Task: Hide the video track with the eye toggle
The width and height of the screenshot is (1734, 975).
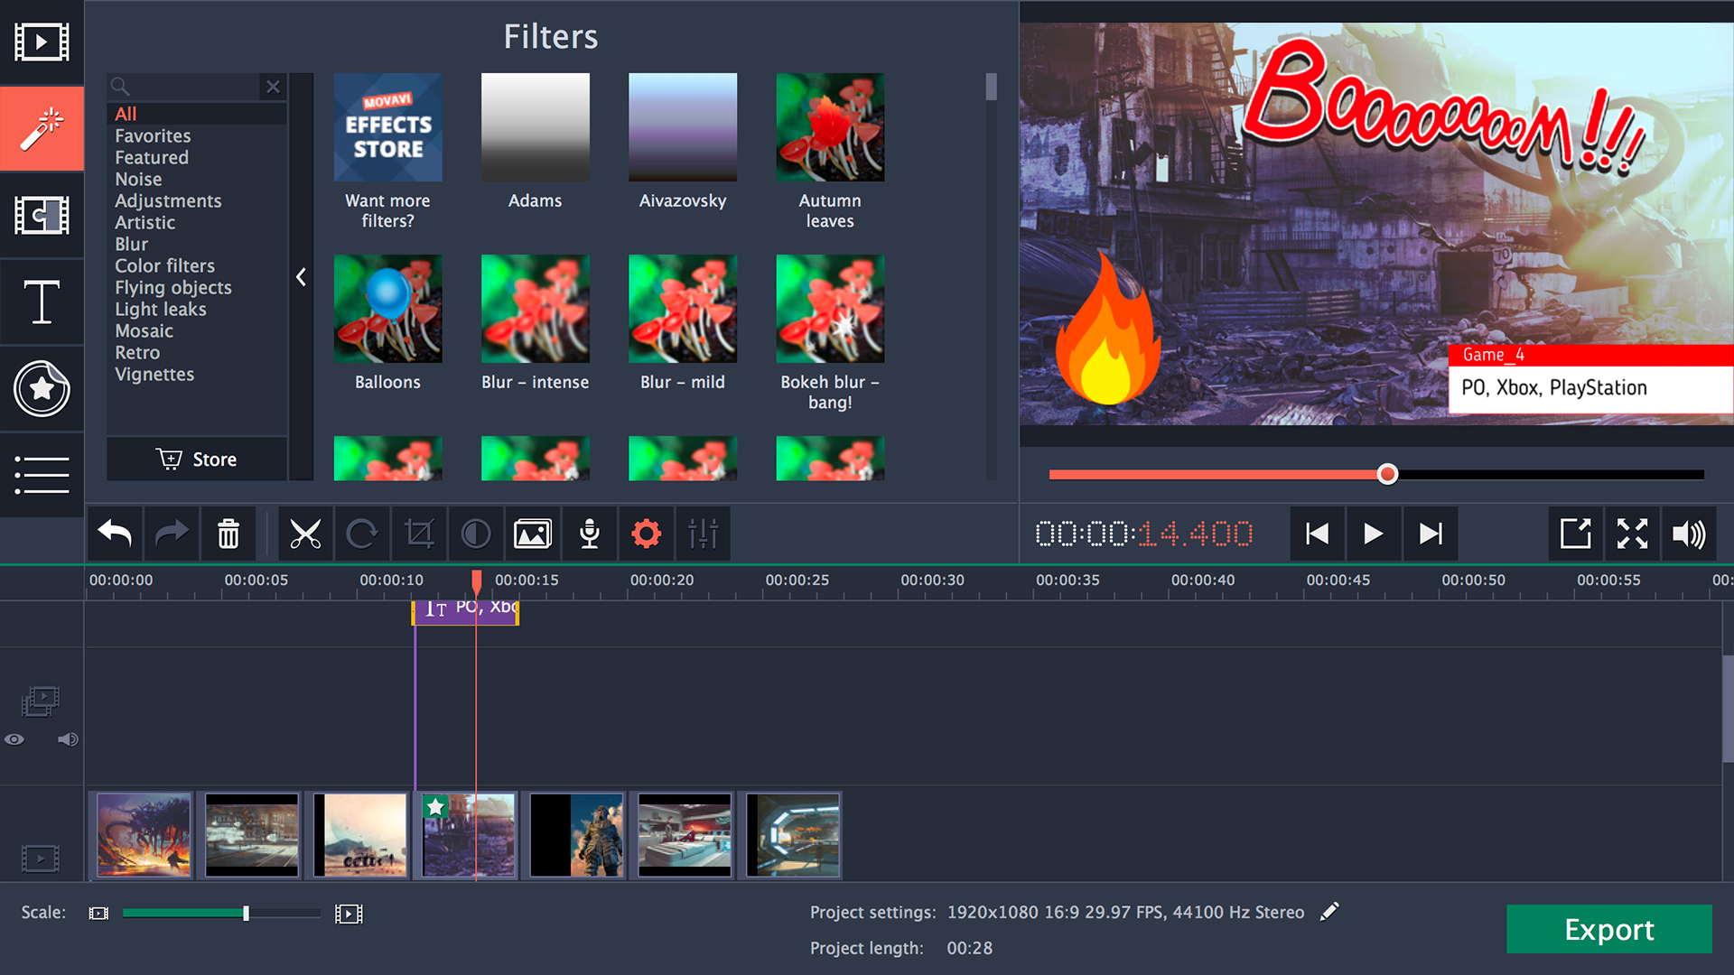Action: [x=14, y=738]
